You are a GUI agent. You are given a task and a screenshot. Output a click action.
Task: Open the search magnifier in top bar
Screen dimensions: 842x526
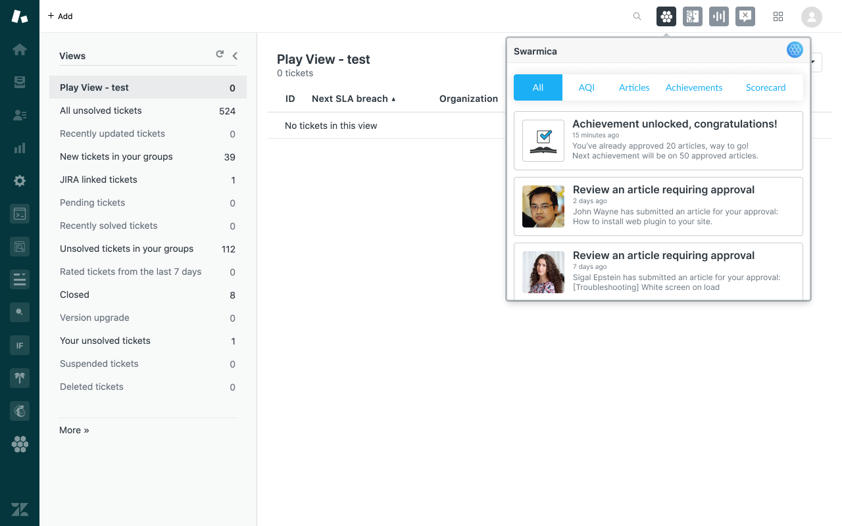tap(637, 16)
